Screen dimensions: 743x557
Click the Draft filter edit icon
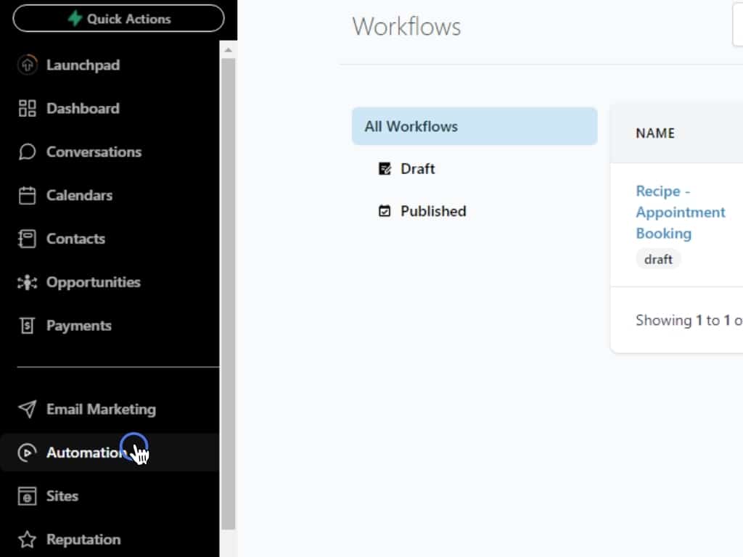tap(385, 169)
